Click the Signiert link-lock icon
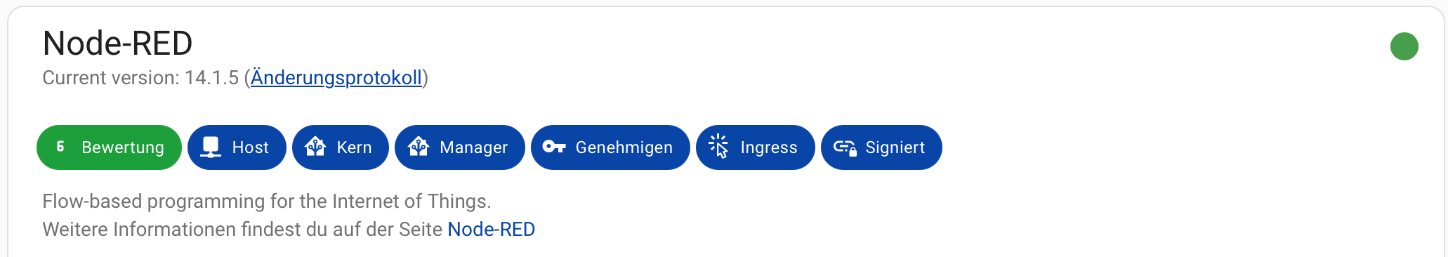 [845, 147]
